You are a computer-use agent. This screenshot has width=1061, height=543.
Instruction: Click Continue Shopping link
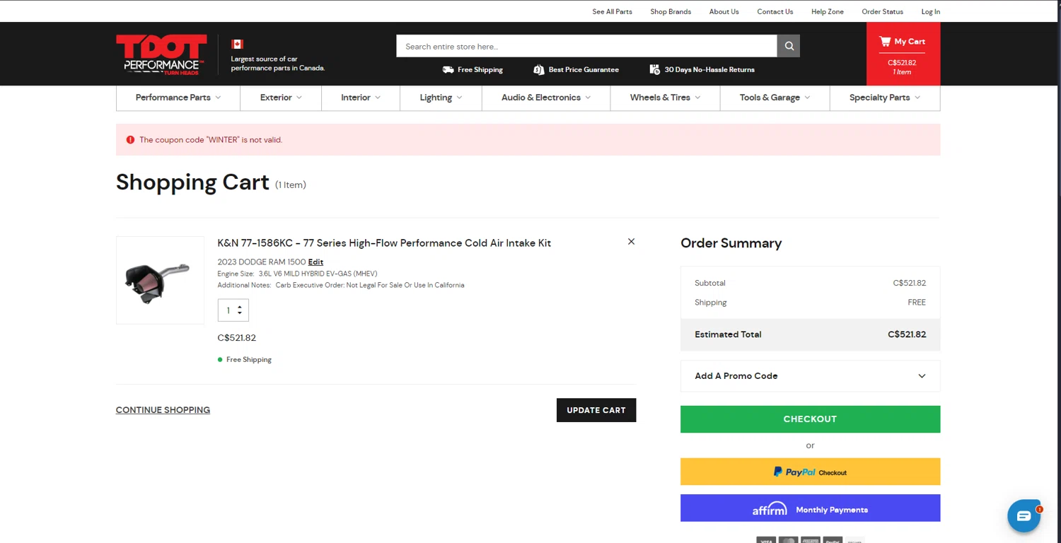pos(163,410)
